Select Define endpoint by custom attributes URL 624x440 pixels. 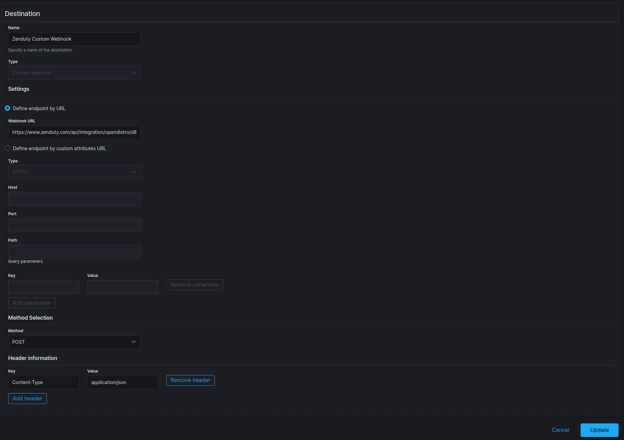(x=7, y=148)
